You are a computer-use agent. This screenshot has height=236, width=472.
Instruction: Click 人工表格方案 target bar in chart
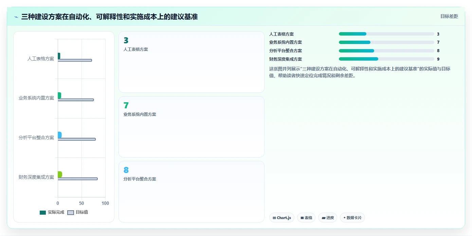[75, 60]
